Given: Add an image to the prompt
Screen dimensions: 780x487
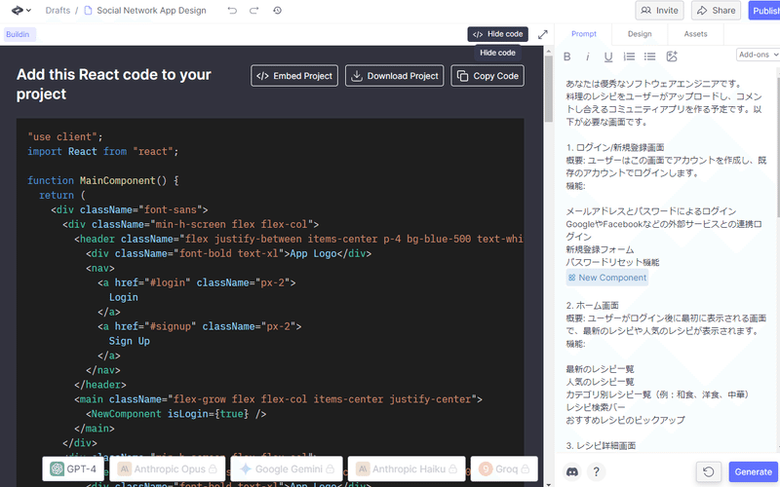Looking at the screenshot, I should coord(672,56).
